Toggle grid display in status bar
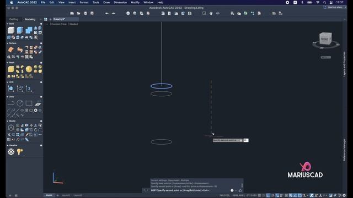Screen dimensions: 353x198 coord(264,196)
